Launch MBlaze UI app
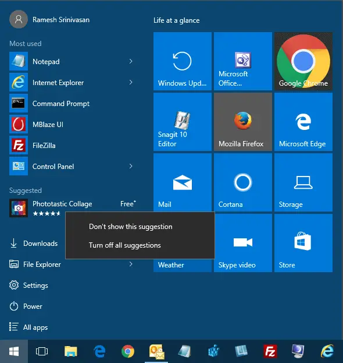The image size is (343, 363). tap(72, 124)
